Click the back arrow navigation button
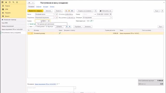The image size is (166, 93). pos(29,3)
